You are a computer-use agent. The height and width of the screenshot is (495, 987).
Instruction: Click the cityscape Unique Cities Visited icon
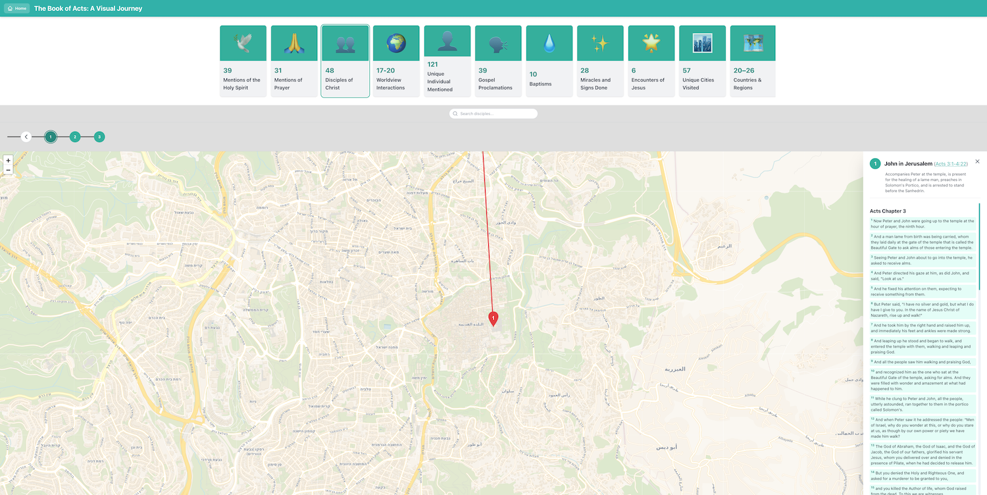point(702,43)
